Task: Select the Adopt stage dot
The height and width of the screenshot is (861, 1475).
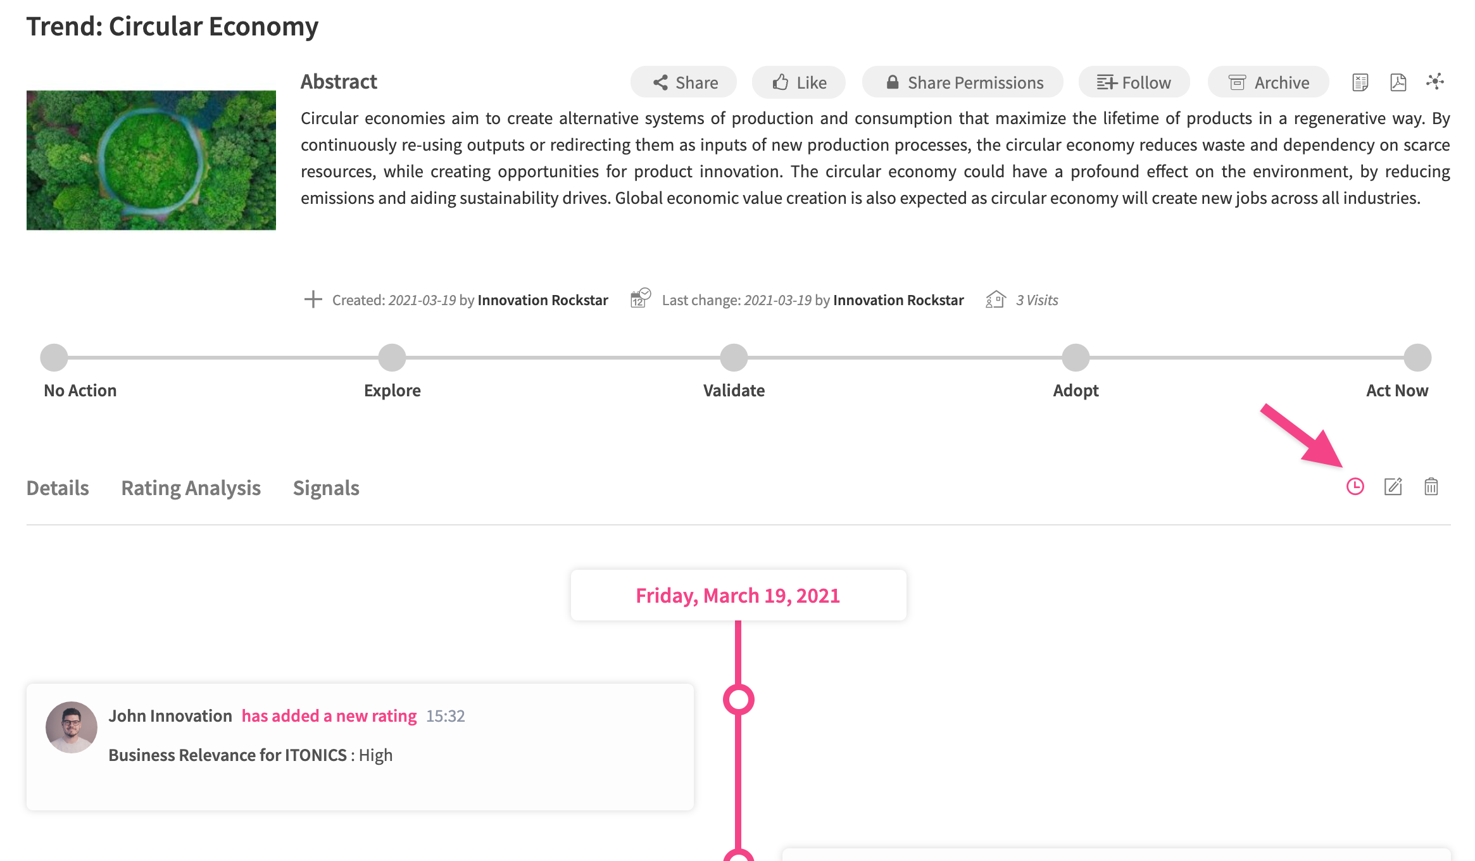Action: click(1076, 358)
